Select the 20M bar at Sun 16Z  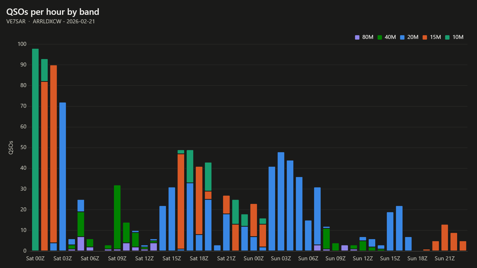pyautogui.click(x=399, y=228)
